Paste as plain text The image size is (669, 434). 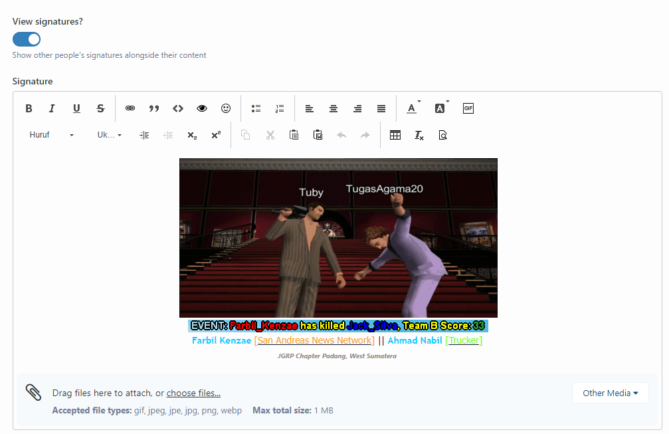[294, 136]
